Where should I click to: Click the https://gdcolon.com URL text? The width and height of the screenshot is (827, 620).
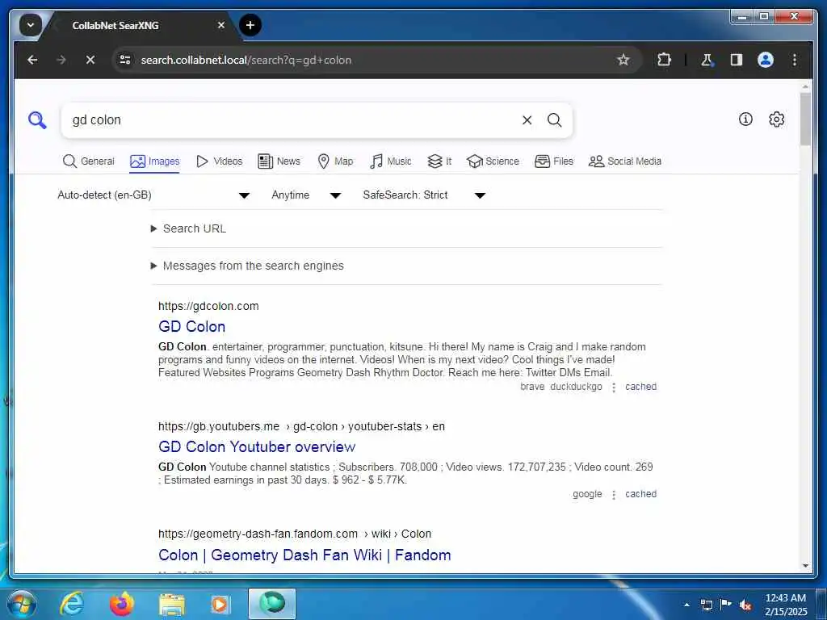click(x=208, y=306)
